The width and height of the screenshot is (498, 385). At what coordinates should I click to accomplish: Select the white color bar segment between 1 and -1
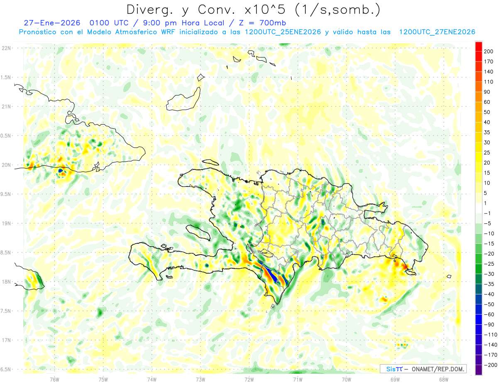pyautogui.click(x=478, y=208)
